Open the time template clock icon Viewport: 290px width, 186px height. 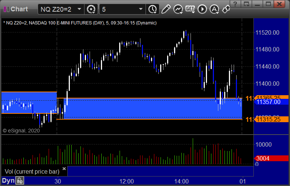[152, 9]
